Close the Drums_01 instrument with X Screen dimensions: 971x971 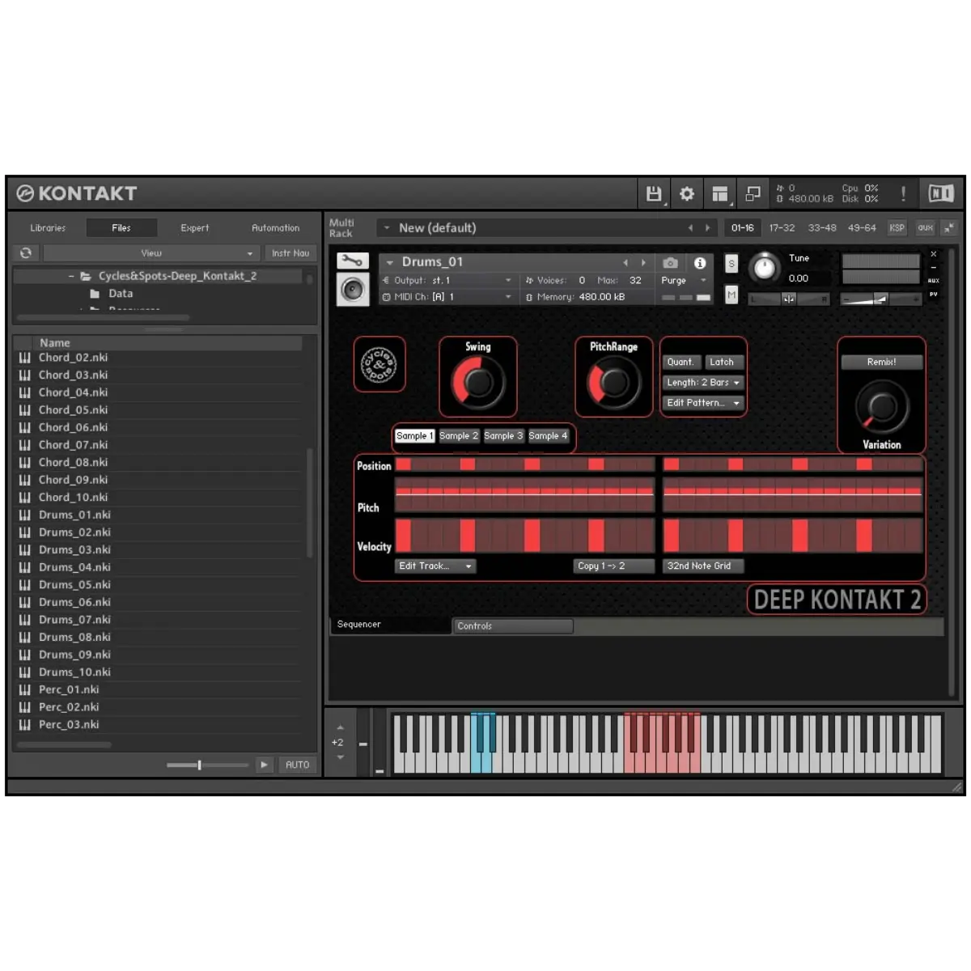(933, 254)
